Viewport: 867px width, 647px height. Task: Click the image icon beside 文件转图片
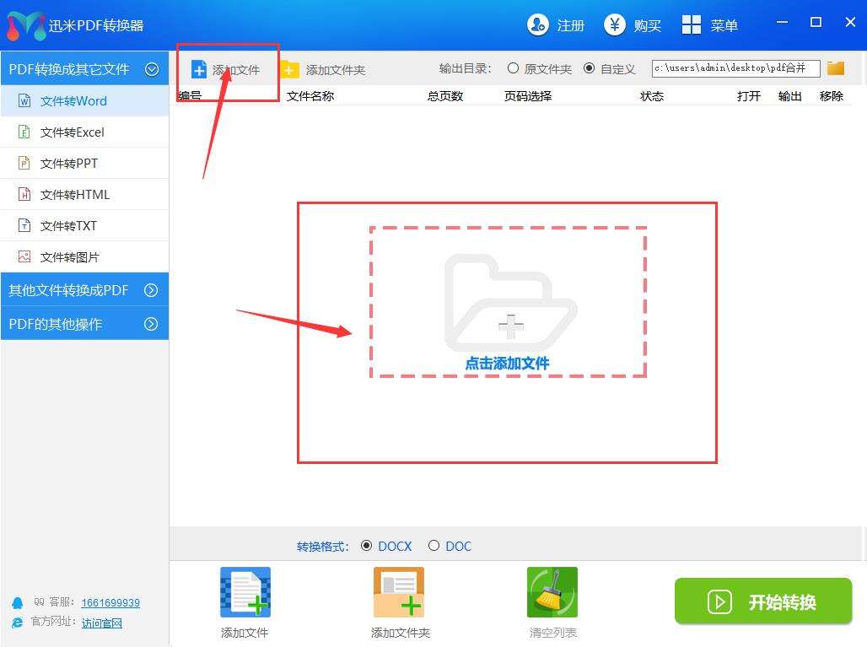point(24,256)
